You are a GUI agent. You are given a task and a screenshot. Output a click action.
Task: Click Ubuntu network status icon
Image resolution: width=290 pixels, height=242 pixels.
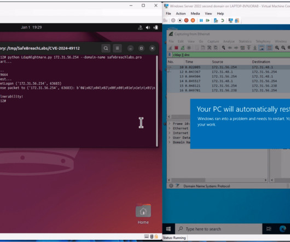[x=140, y=27]
